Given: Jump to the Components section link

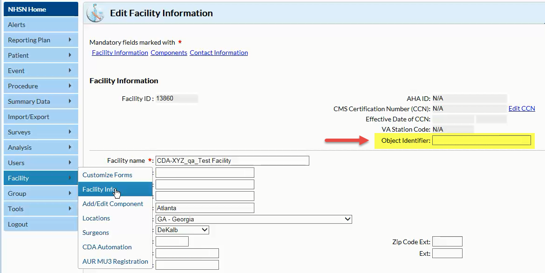Looking at the screenshot, I should point(169,53).
